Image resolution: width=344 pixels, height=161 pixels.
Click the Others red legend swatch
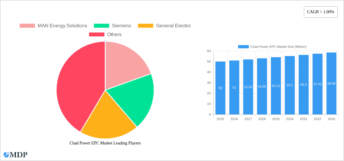pyautogui.click(x=97, y=34)
